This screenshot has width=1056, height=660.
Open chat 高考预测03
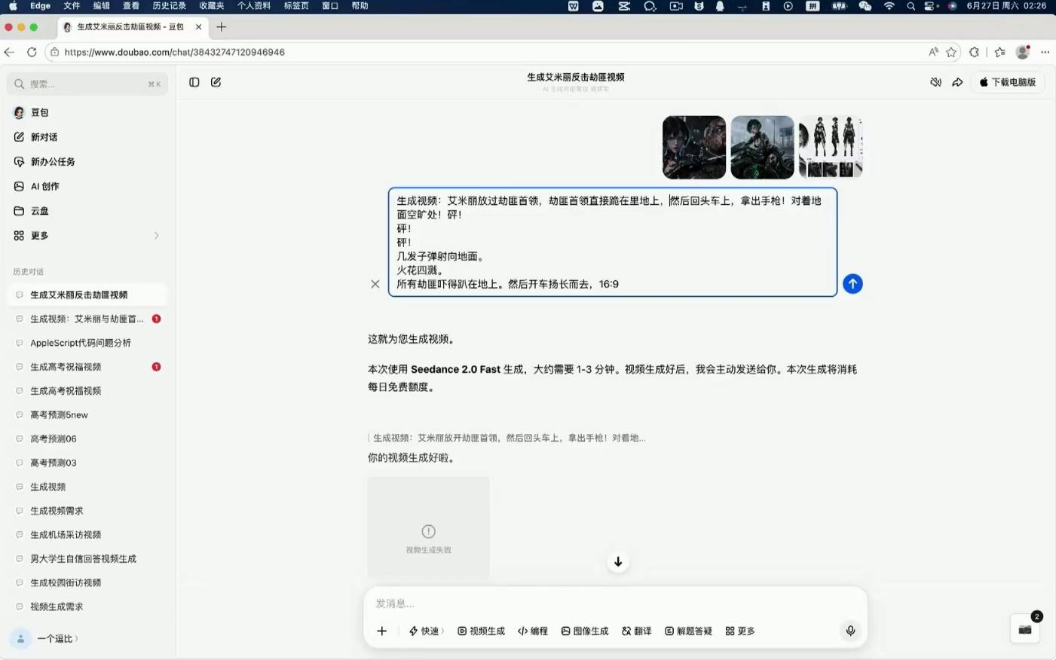87,463
